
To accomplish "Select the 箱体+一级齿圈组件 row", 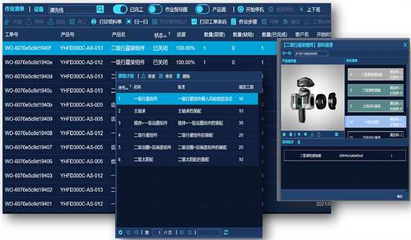I will 187,123.
